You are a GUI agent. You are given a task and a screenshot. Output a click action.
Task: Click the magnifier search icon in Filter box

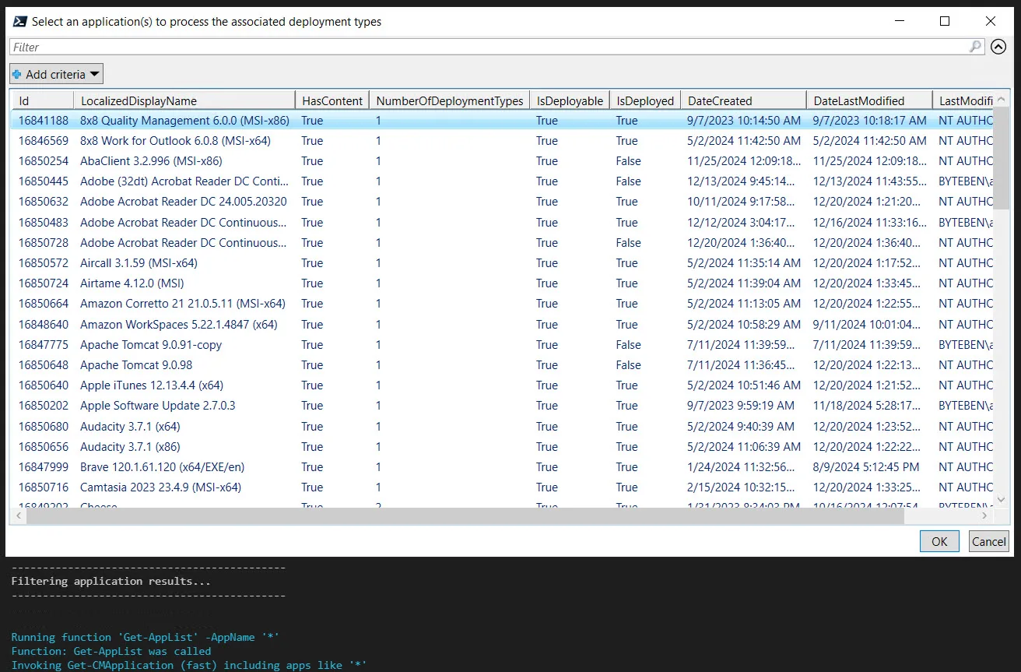976,47
